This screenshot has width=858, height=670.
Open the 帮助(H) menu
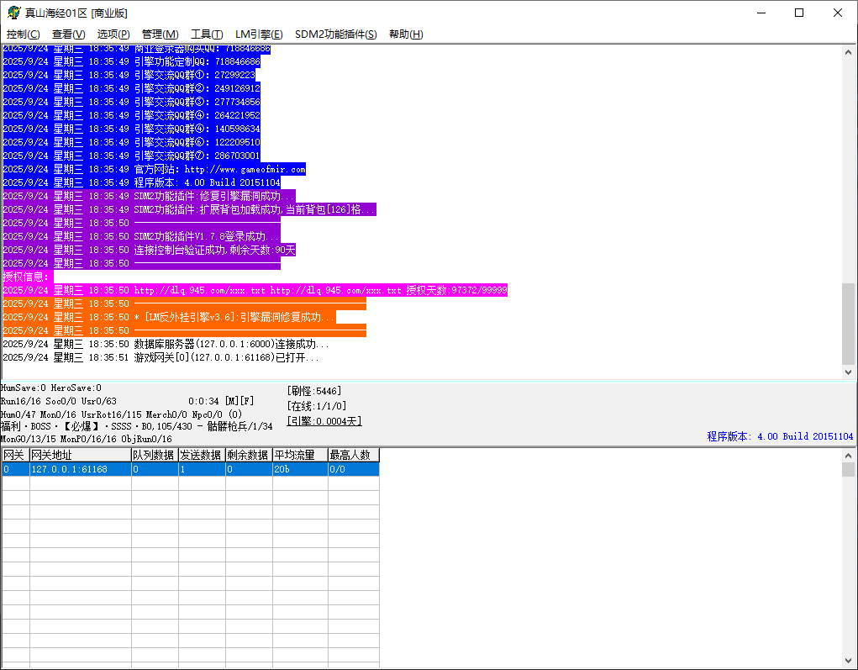(406, 34)
